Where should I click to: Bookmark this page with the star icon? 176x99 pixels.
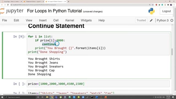(x=153, y=5)
